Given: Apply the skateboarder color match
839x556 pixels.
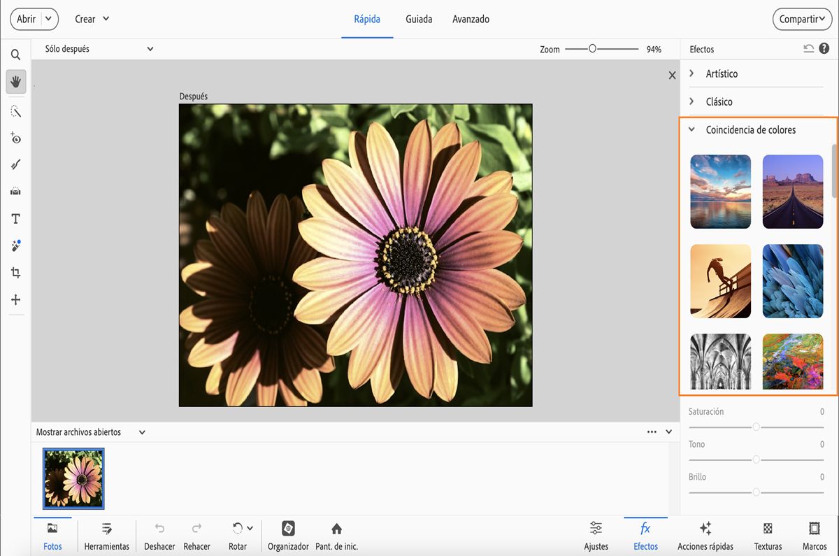Looking at the screenshot, I should pyautogui.click(x=721, y=281).
